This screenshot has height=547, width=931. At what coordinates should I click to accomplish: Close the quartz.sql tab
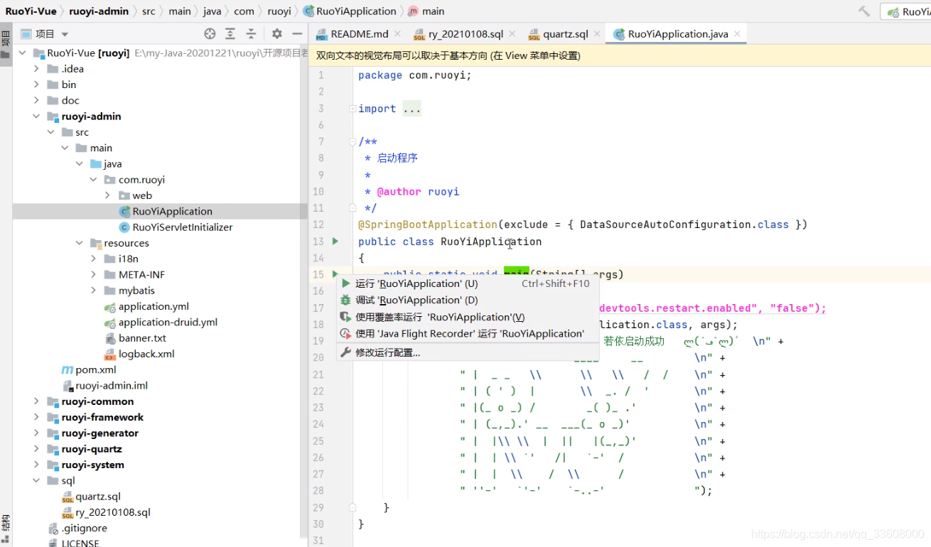(598, 33)
